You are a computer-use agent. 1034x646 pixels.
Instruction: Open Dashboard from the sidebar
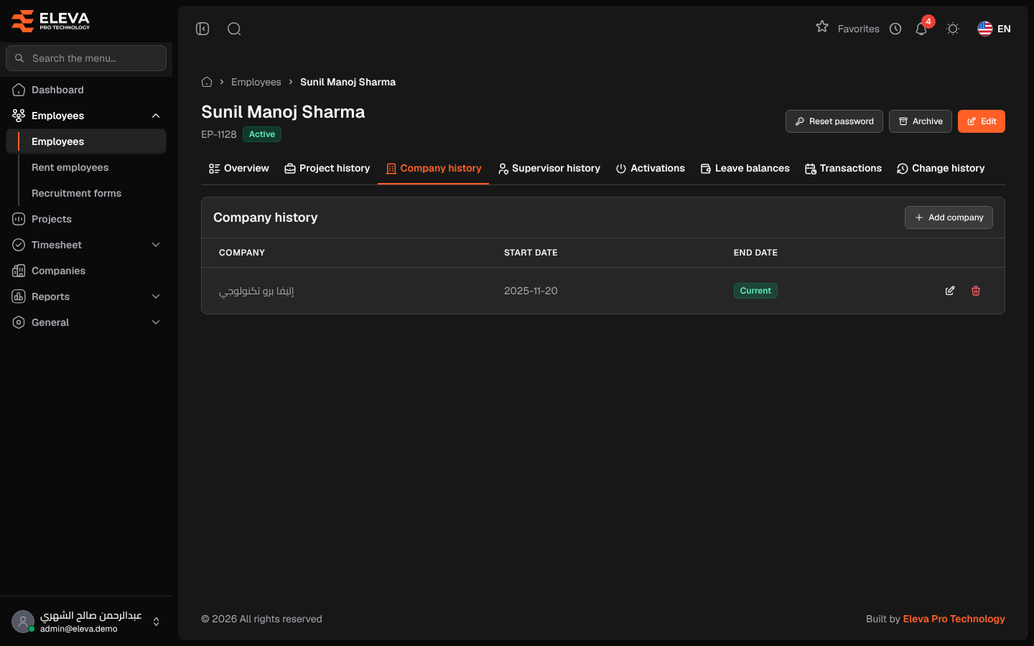(86, 90)
